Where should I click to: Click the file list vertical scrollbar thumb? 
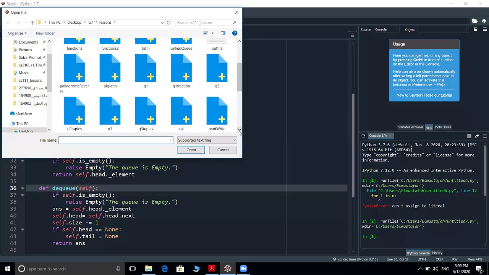point(240,78)
